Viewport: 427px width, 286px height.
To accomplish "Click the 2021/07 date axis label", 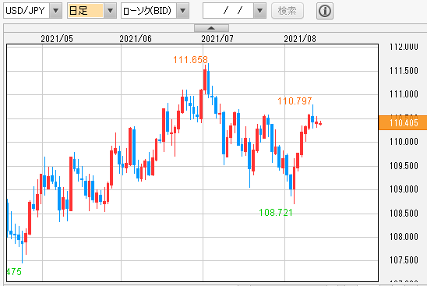I will [x=217, y=39].
